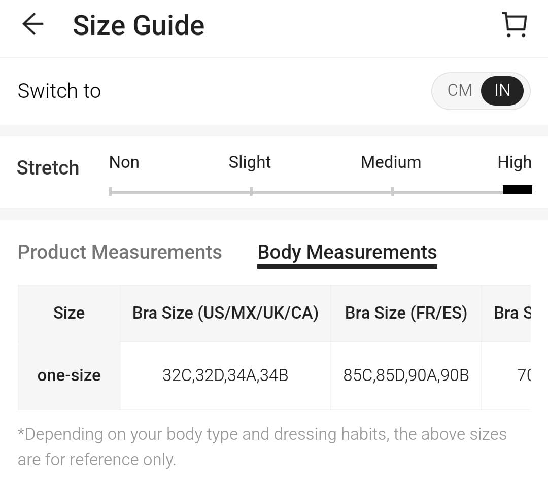This screenshot has width=548, height=484.
Task: Click the Medium stretch label
Action: click(391, 162)
